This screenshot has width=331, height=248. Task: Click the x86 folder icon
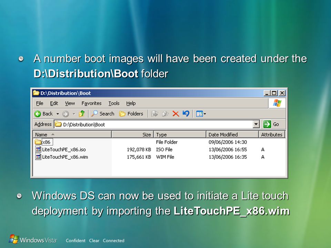pos(38,142)
